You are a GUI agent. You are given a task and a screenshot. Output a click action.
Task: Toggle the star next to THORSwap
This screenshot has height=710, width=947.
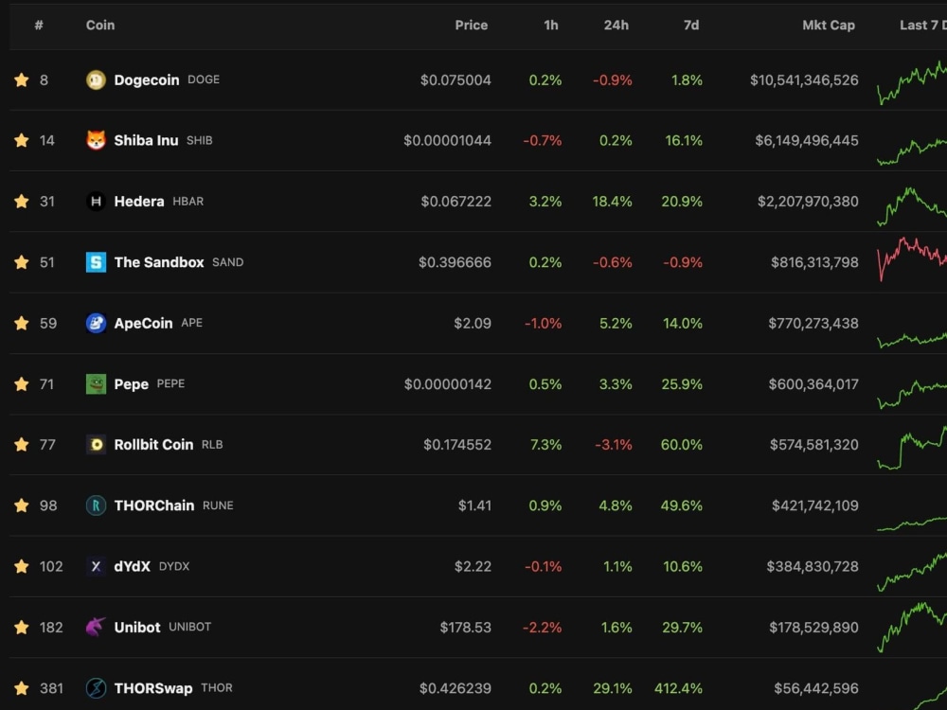[x=21, y=688]
